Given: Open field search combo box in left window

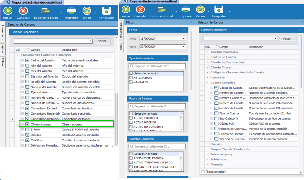Looking at the screenshot, I should click(x=53, y=41).
